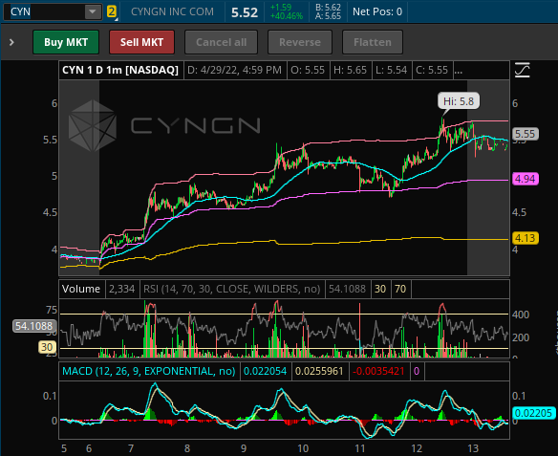Click the 5.55 last price label
This screenshot has width=558, height=456.
coord(525,134)
